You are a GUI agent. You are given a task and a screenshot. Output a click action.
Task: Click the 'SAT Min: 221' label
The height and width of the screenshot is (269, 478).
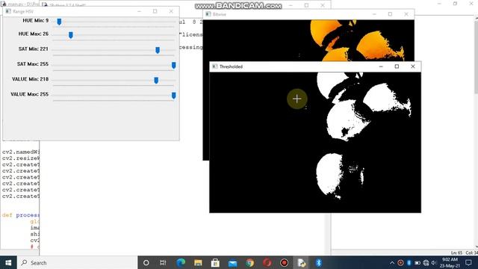[33, 49]
